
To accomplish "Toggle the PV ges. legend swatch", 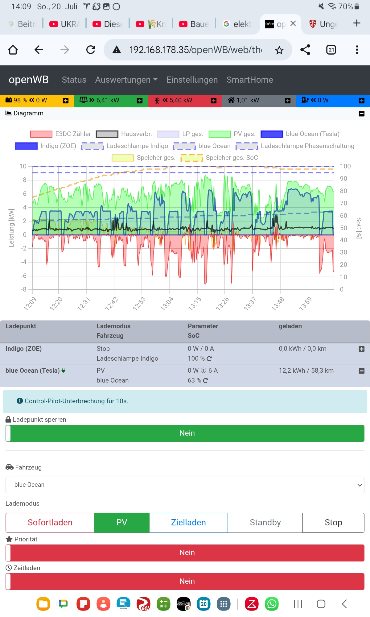I will (220, 134).
